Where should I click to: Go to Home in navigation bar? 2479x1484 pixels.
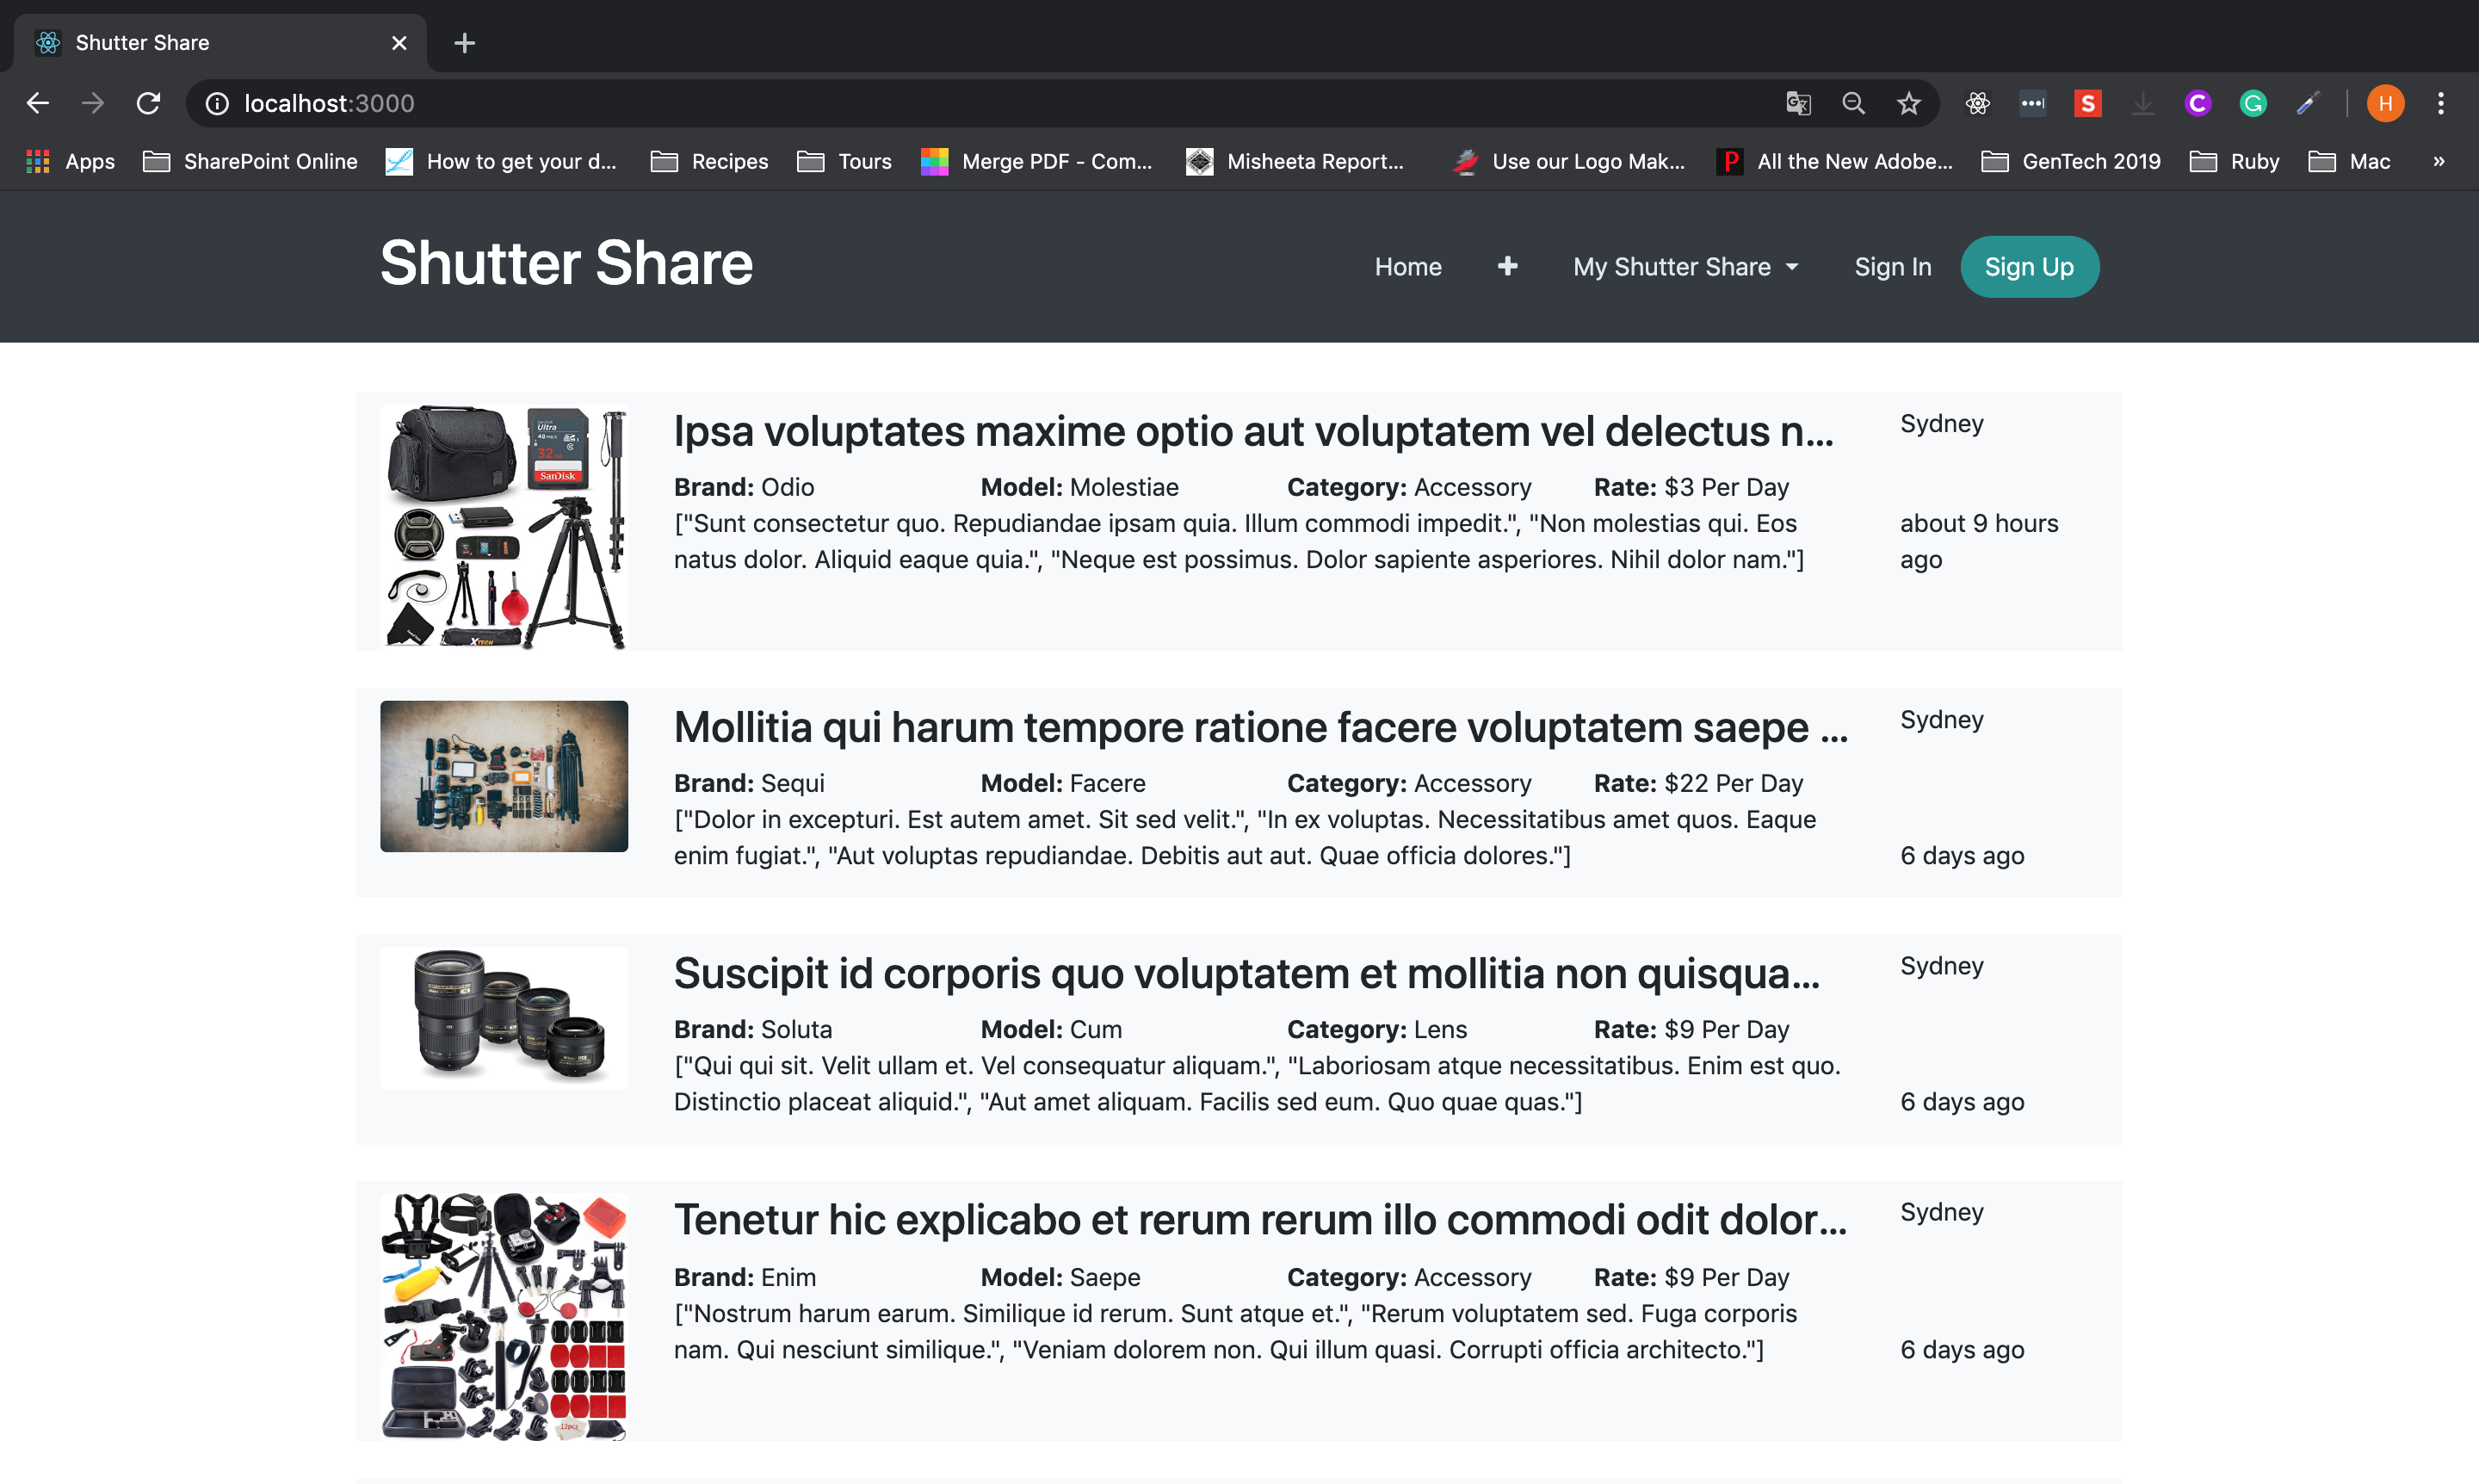pyautogui.click(x=1407, y=267)
